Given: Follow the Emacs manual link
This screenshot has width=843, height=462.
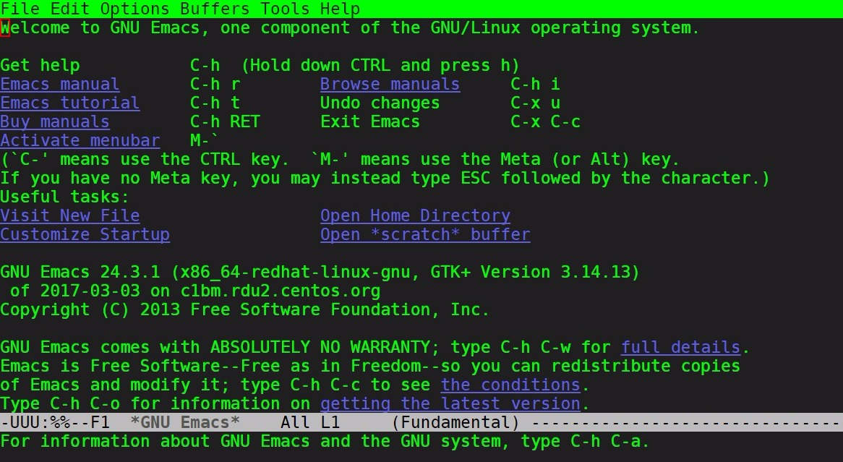Looking at the screenshot, I should [60, 85].
